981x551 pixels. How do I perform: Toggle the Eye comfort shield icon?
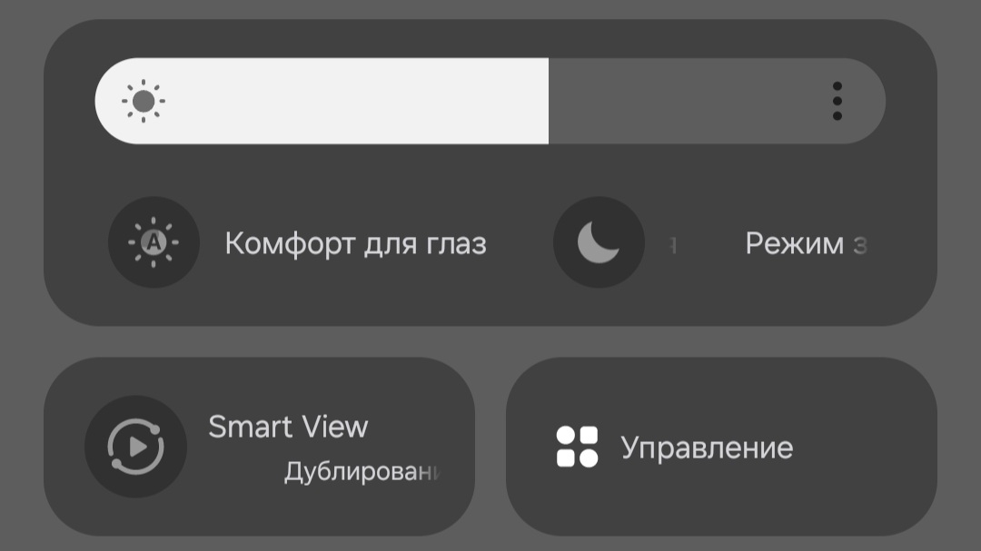154,242
